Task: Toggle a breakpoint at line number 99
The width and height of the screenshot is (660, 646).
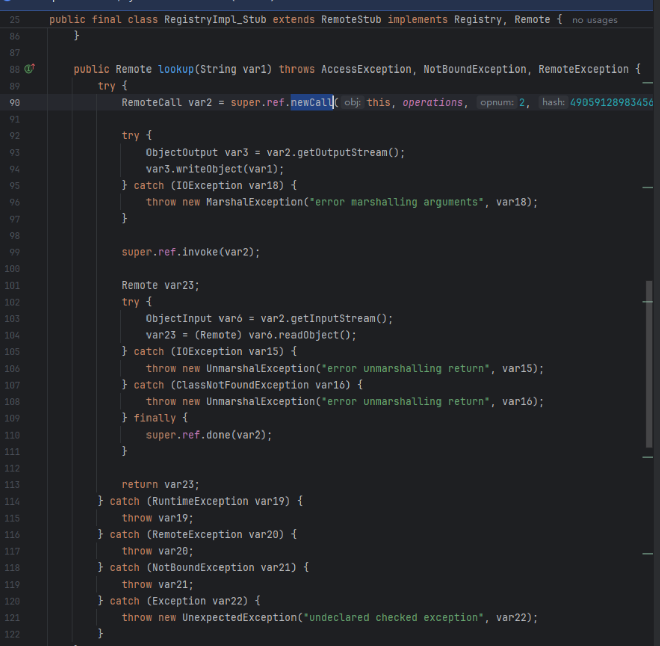Action: pos(15,252)
